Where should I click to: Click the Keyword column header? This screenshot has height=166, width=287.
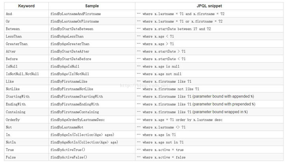pos(26,6)
